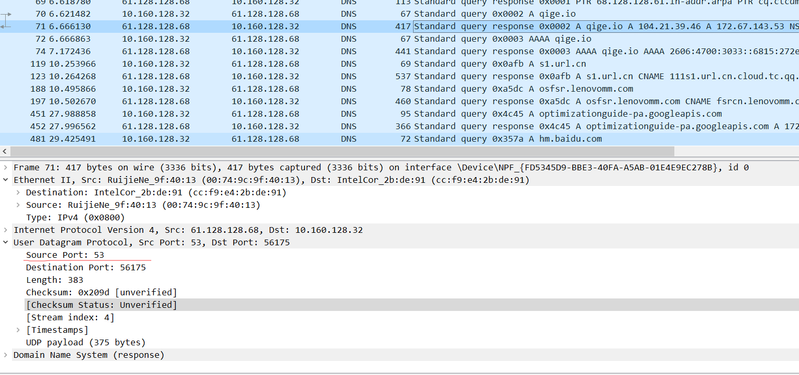Expand the Frame 71 details node
This screenshot has height=375, width=799.
coord(6,167)
